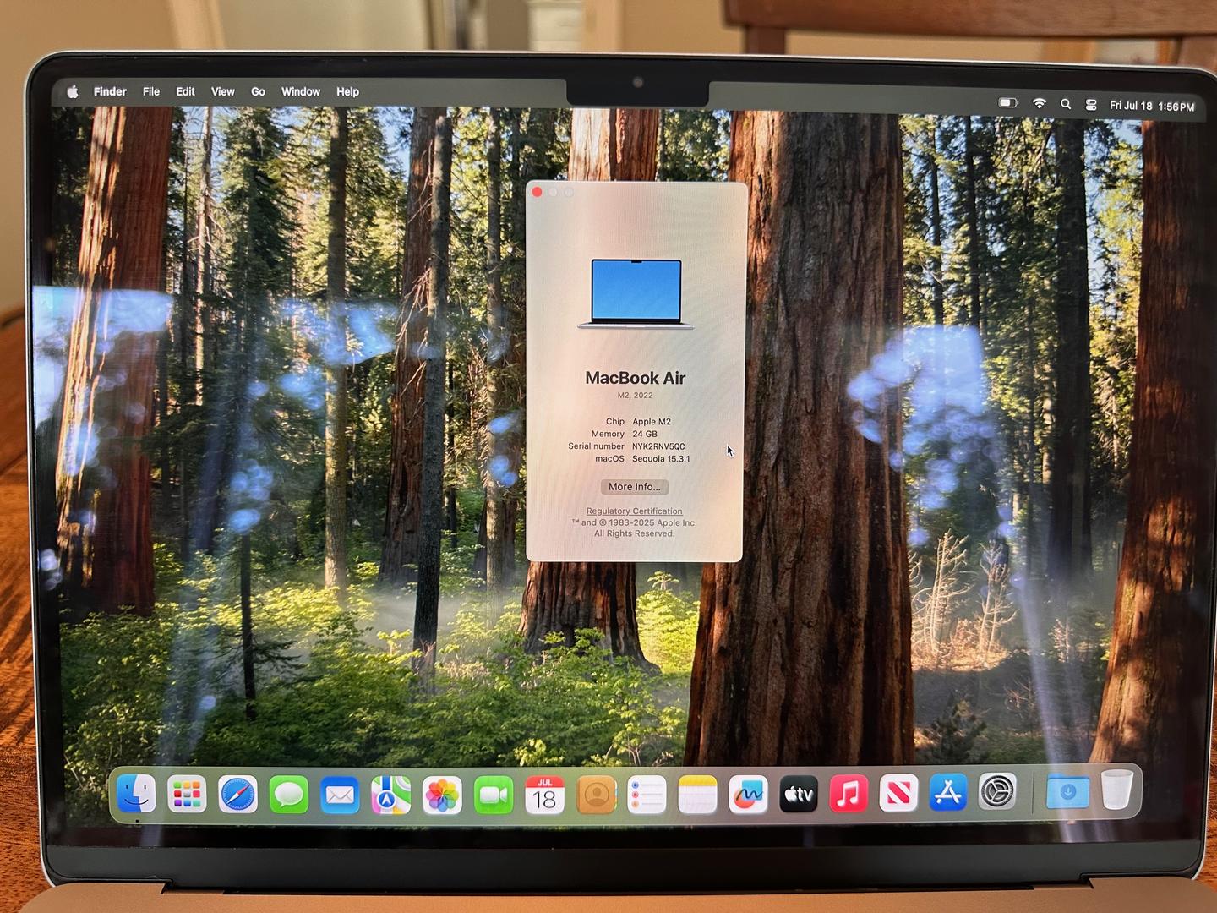
Task: Open the Finder menu
Action: (110, 91)
